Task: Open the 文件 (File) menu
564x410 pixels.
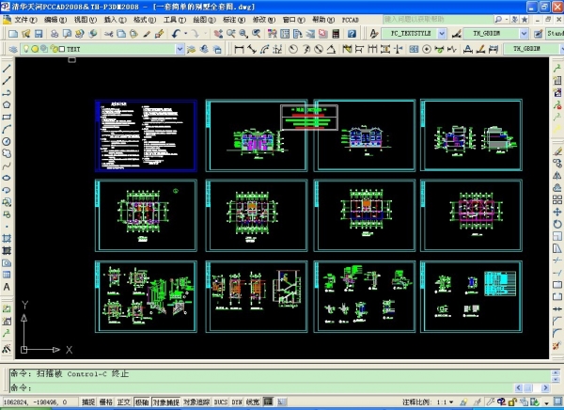Action: click(x=25, y=19)
